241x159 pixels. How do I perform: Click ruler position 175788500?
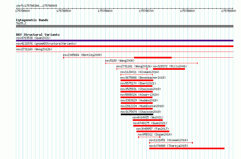click(x=64, y=11)
